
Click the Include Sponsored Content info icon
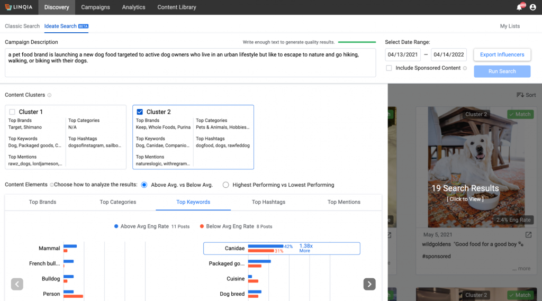coord(465,68)
